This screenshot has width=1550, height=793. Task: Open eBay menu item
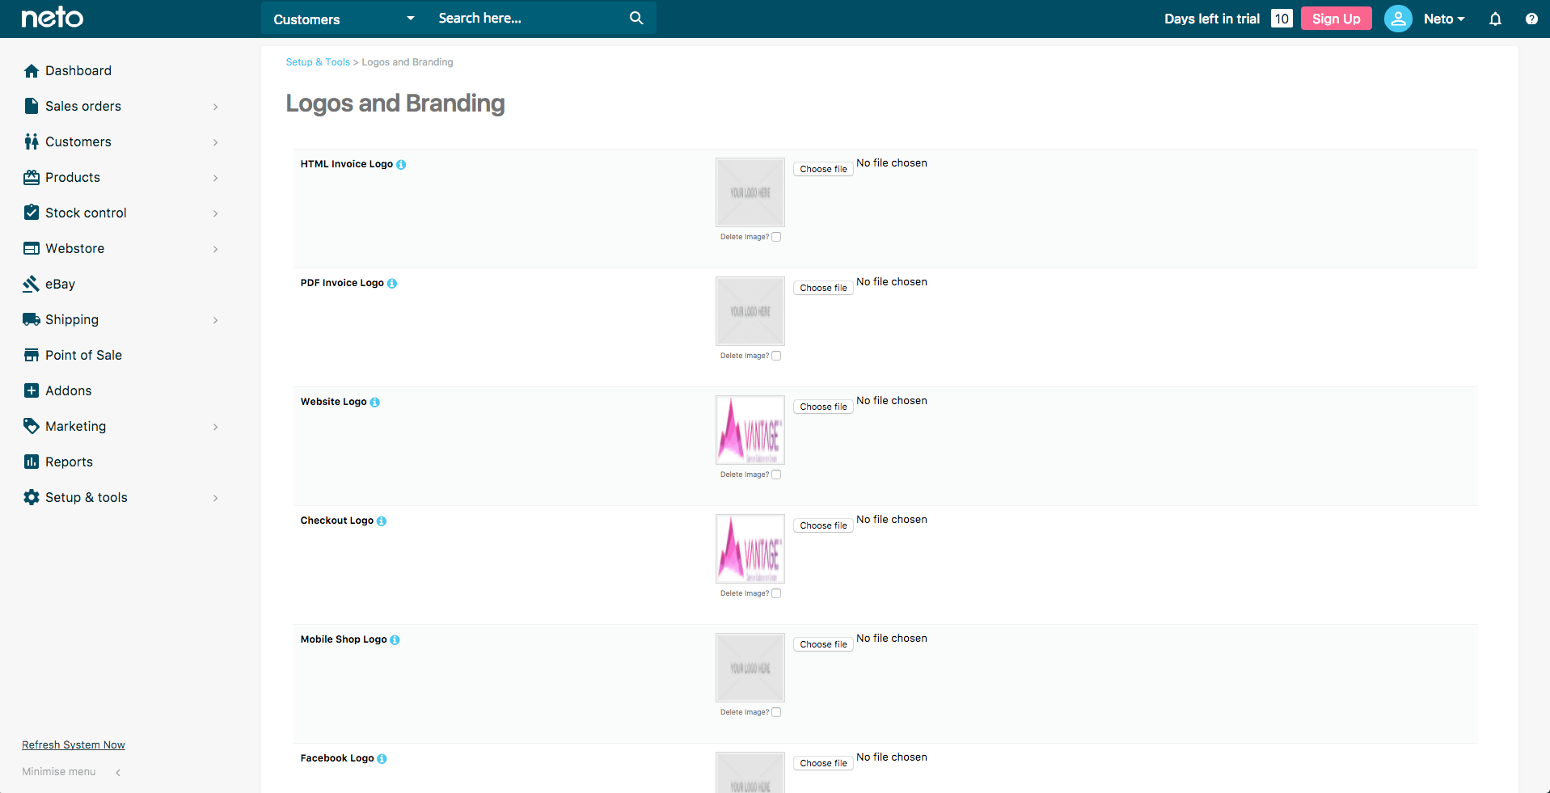(x=60, y=285)
